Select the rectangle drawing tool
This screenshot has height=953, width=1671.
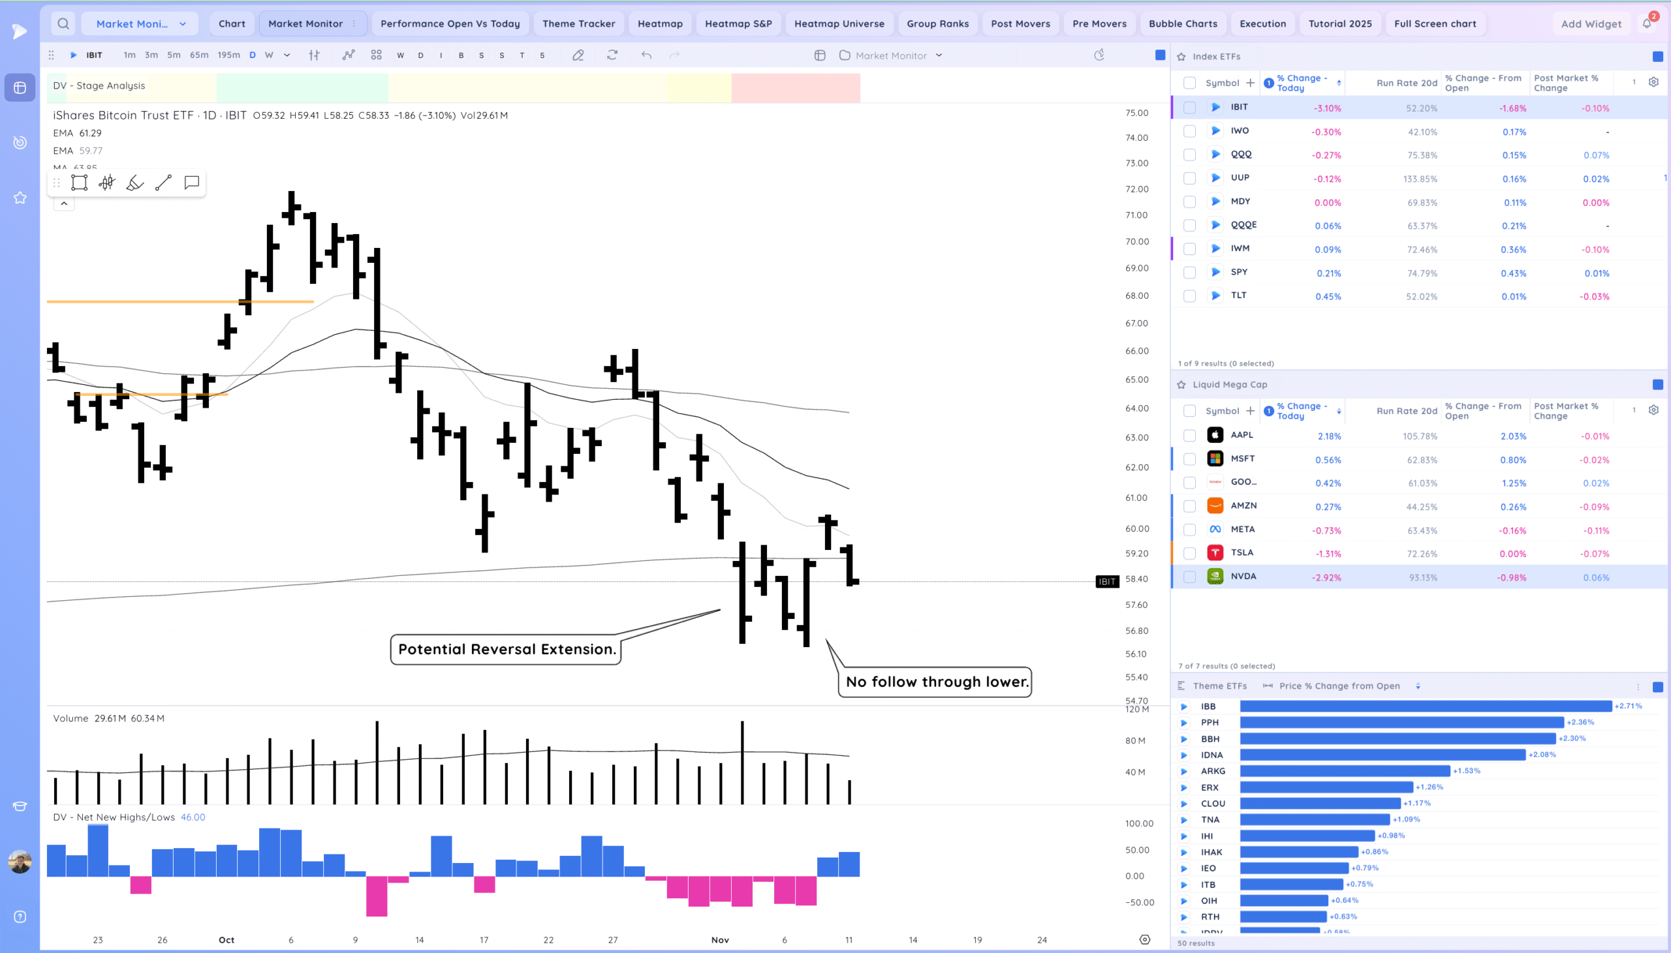tap(79, 183)
